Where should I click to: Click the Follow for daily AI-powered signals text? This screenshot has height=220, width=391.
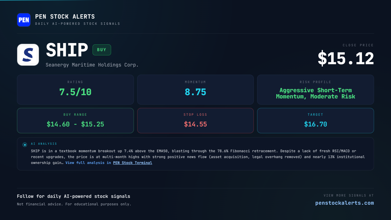pyautogui.click(x=74, y=196)
